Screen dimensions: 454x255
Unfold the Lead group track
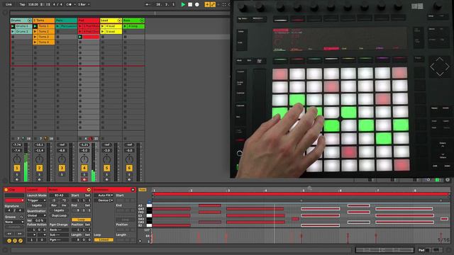tap(119, 21)
